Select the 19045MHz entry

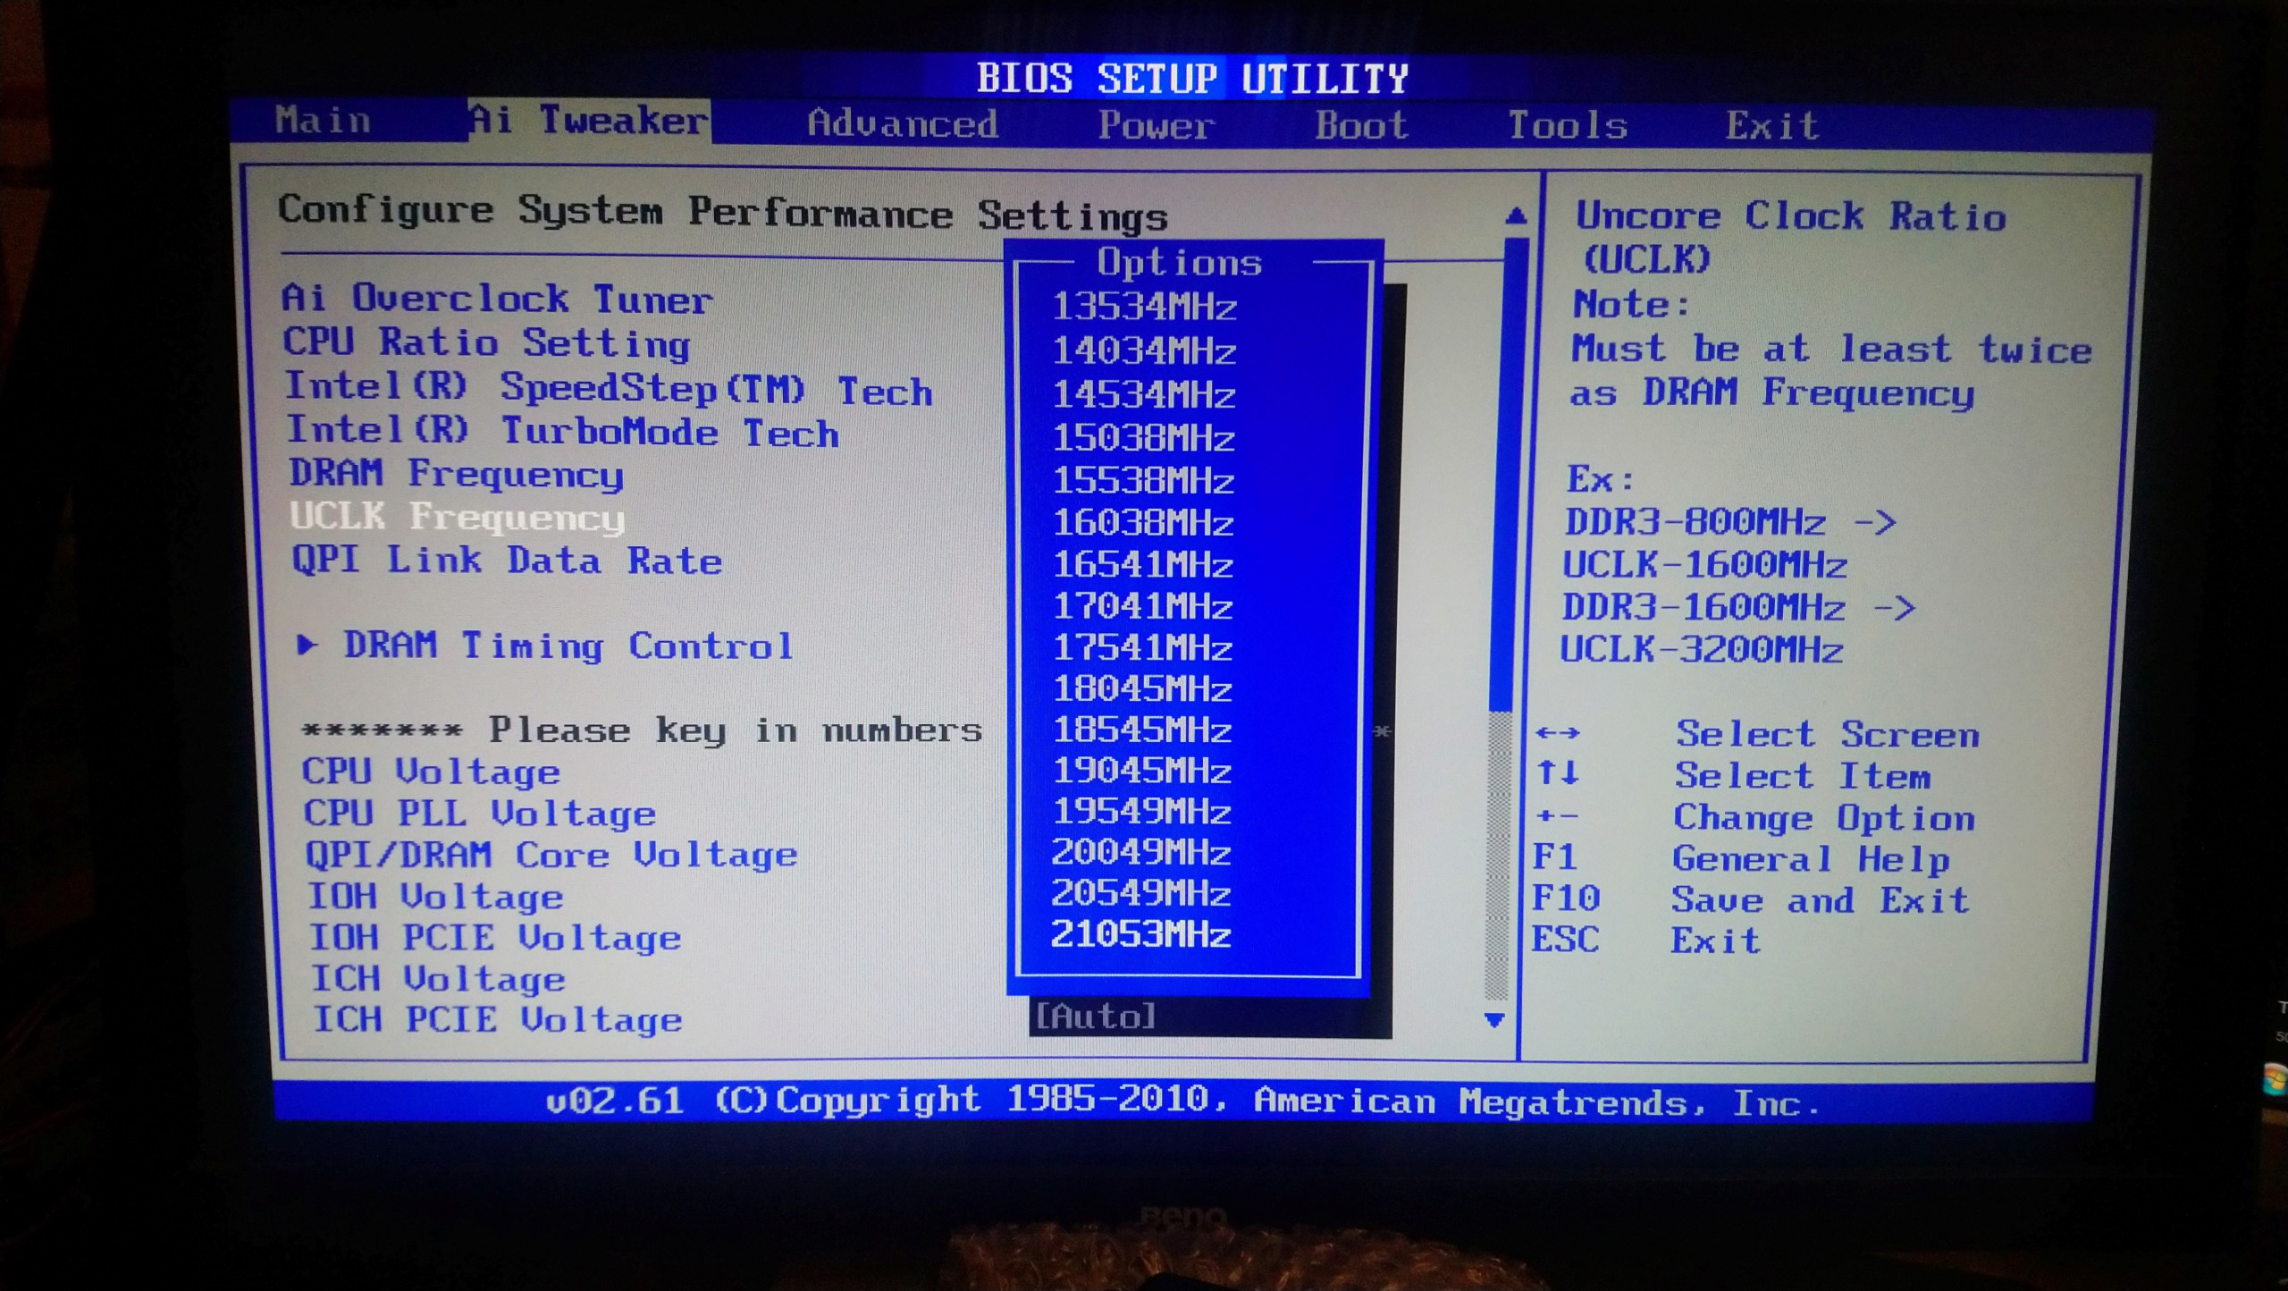click(1142, 771)
